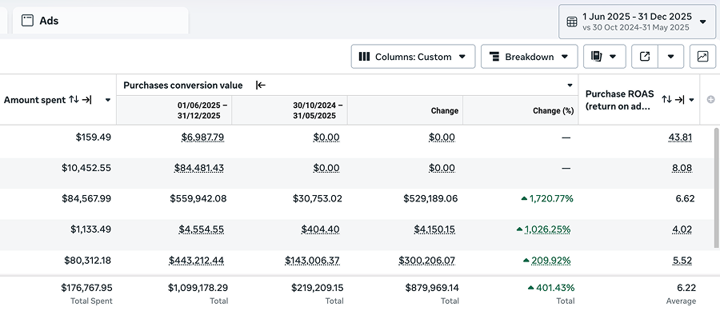The width and height of the screenshot is (720, 323).
Task: Open Purchases conversion value column menu
Action: click(570, 85)
